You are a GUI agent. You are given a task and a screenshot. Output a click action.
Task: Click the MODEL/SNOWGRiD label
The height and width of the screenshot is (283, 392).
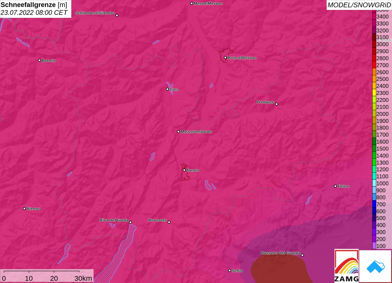click(x=359, y=5)
